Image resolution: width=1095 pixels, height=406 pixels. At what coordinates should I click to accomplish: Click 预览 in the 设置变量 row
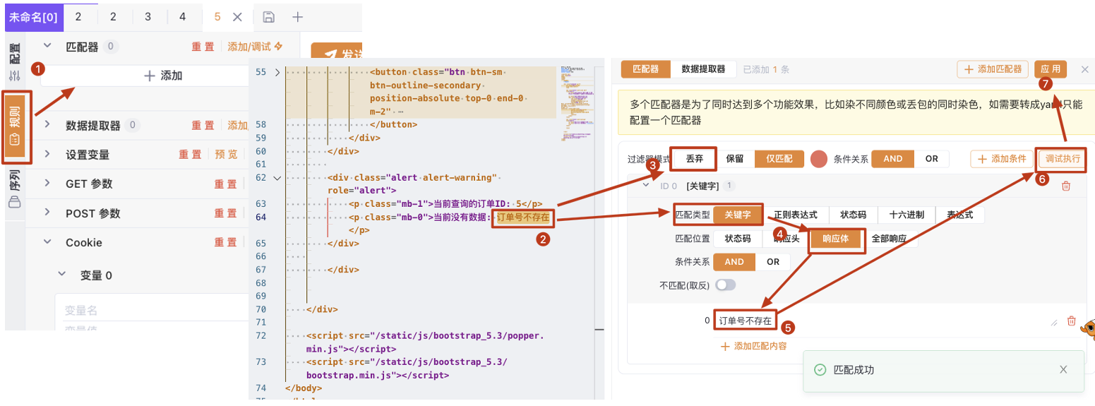coord(226,155)
